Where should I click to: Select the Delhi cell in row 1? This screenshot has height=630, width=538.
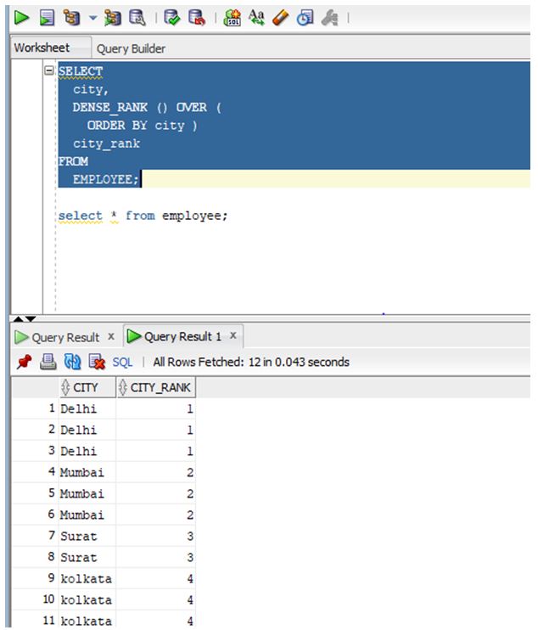click(87, 408)
